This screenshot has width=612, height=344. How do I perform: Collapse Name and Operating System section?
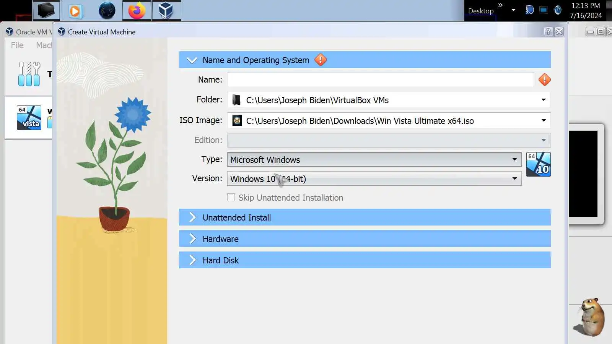(x=192, y=60)
